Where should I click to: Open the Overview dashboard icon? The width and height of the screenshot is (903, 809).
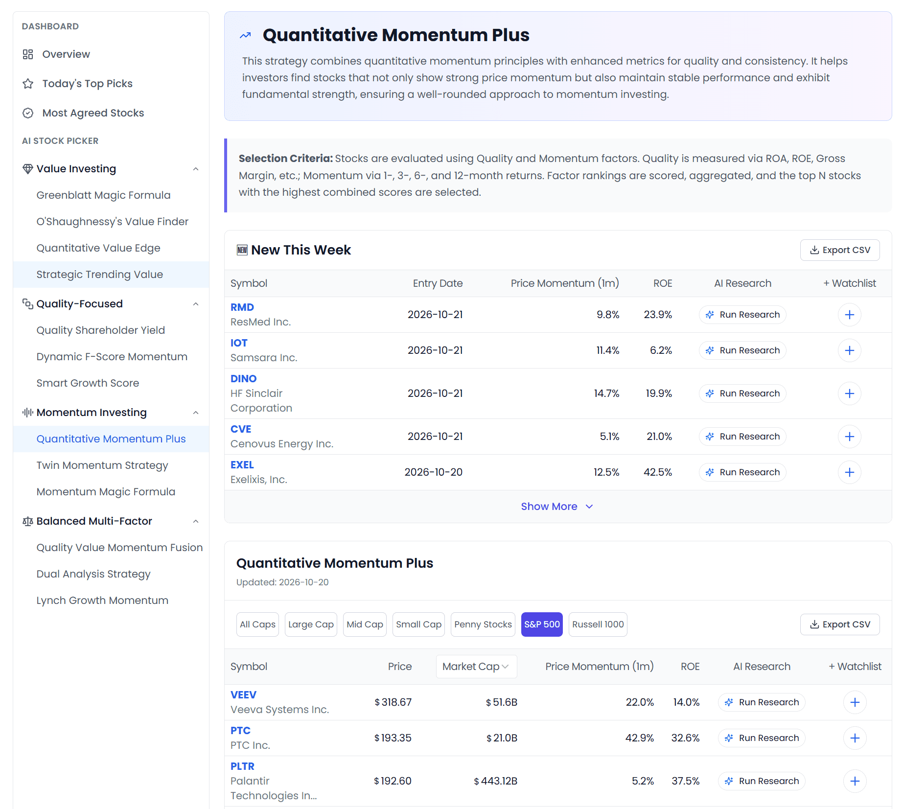point(28,54)
